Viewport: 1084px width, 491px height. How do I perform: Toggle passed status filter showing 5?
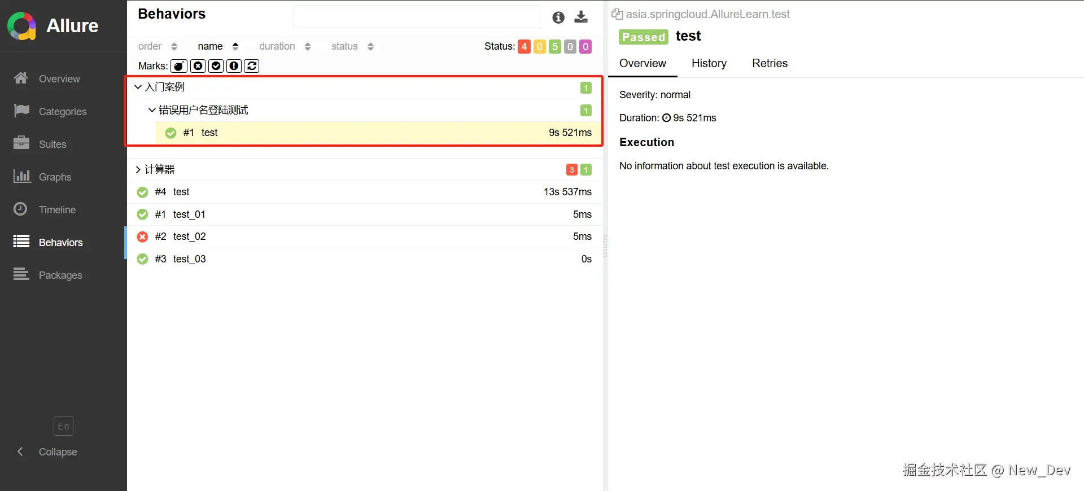click(555, 46)
